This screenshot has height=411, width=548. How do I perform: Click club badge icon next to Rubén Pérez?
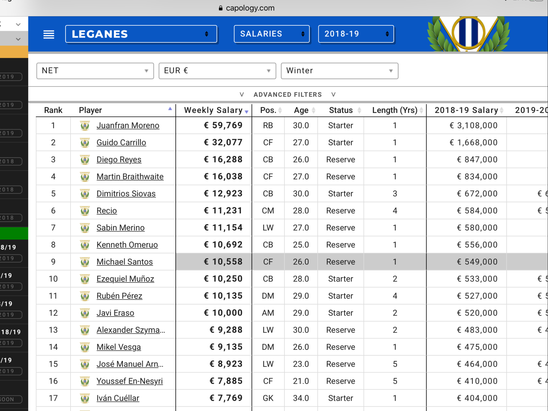point(85,296)
